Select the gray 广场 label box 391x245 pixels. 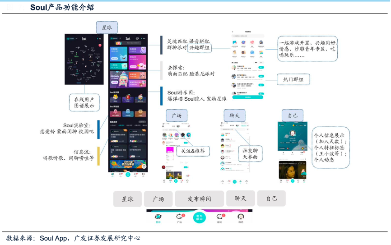pyautogui.click(x=158, y=199)
